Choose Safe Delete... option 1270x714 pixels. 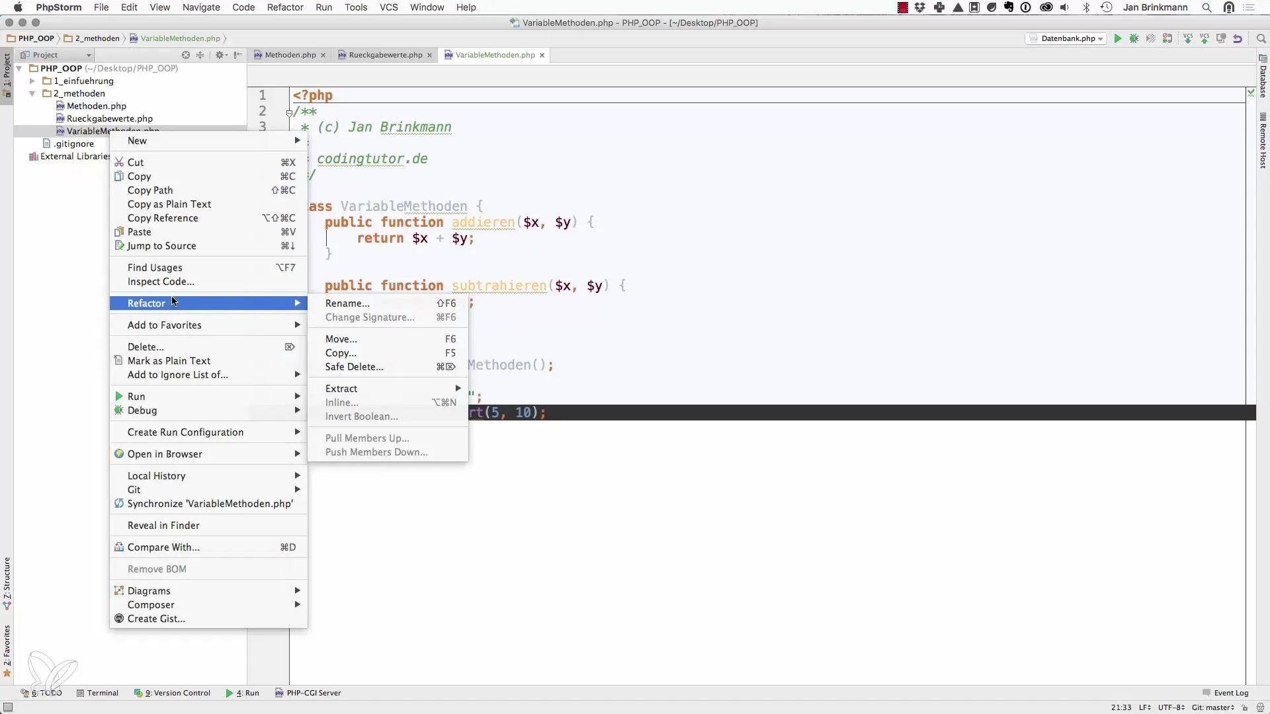pyautogui.click(x=388, y=366)
